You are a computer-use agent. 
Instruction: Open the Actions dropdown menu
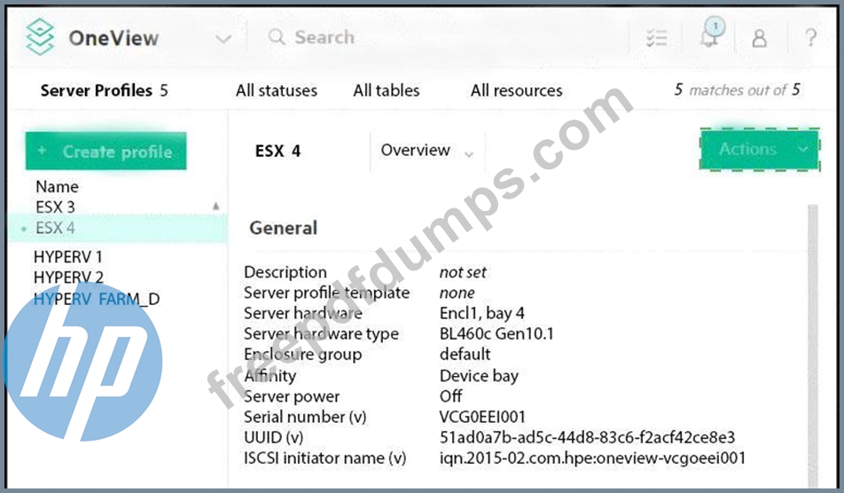coord(760,149)
